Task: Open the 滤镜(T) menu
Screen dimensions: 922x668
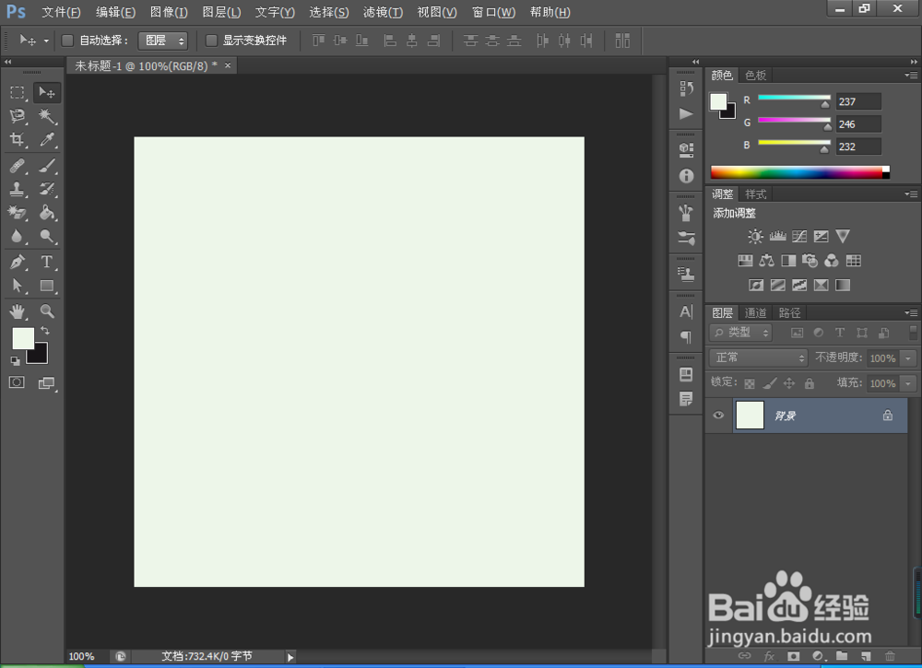Action: [383, 12]
